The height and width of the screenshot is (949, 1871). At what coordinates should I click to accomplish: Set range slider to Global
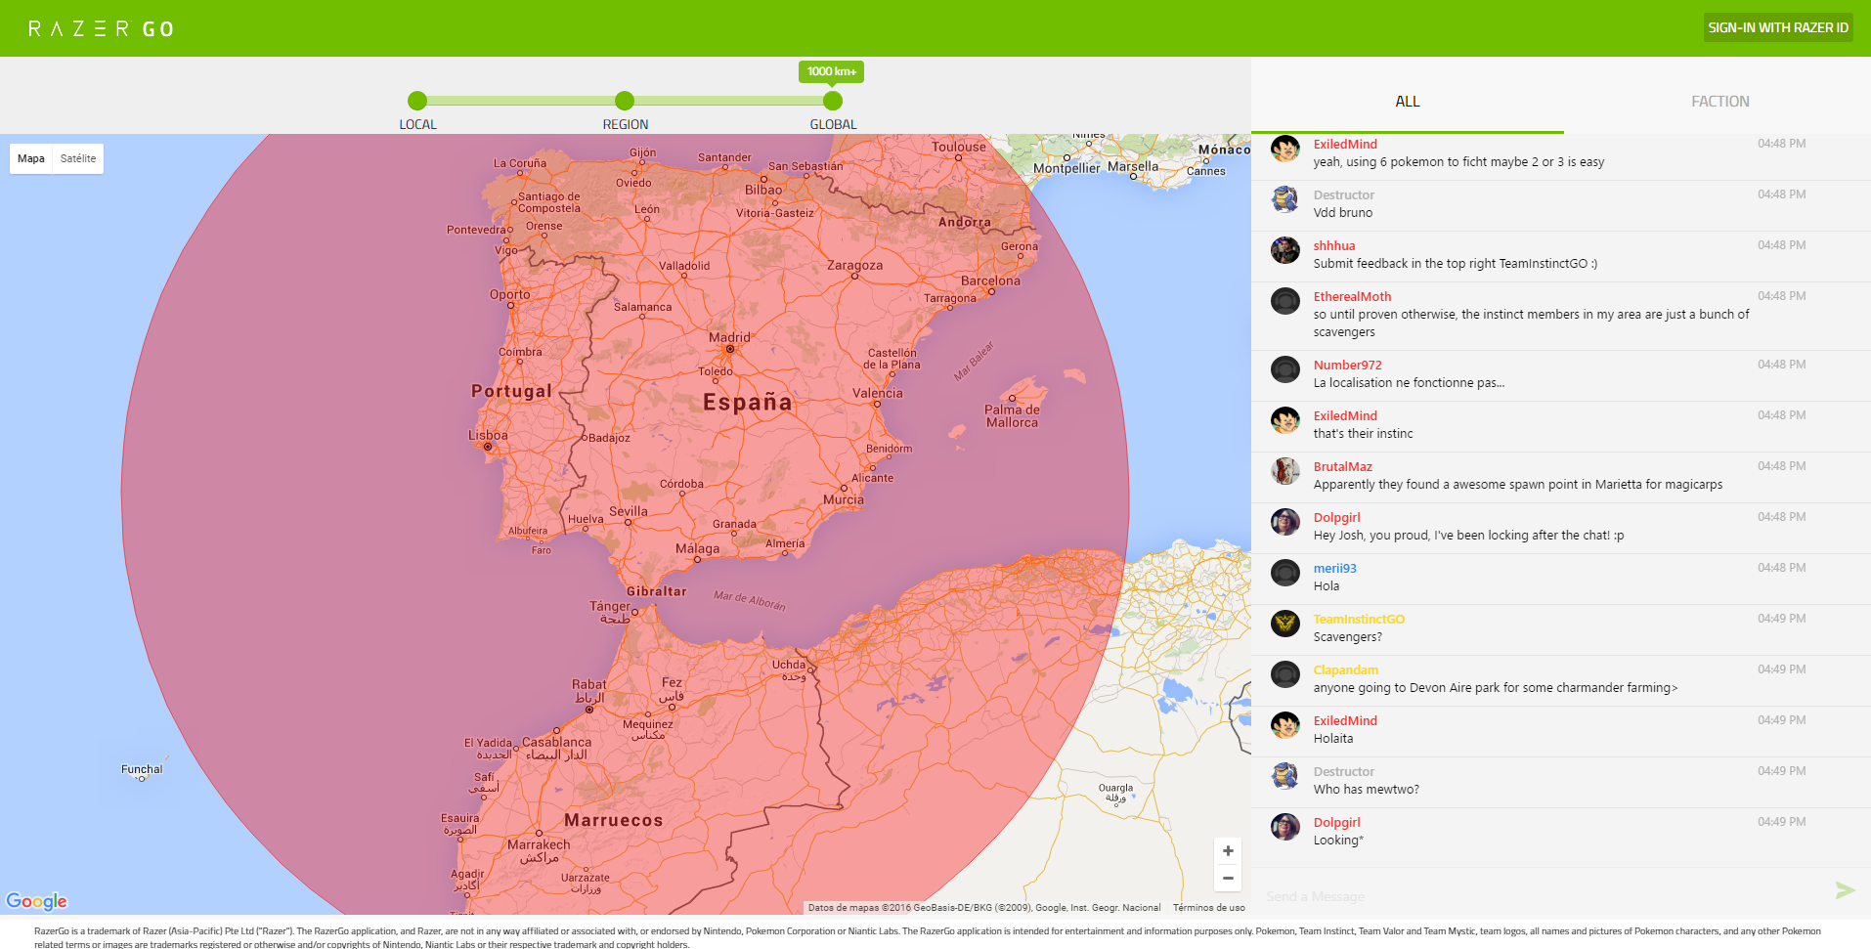click(x=833, y=101)
